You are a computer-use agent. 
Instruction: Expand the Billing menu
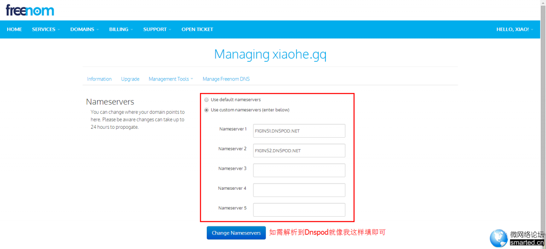[121, 29]
